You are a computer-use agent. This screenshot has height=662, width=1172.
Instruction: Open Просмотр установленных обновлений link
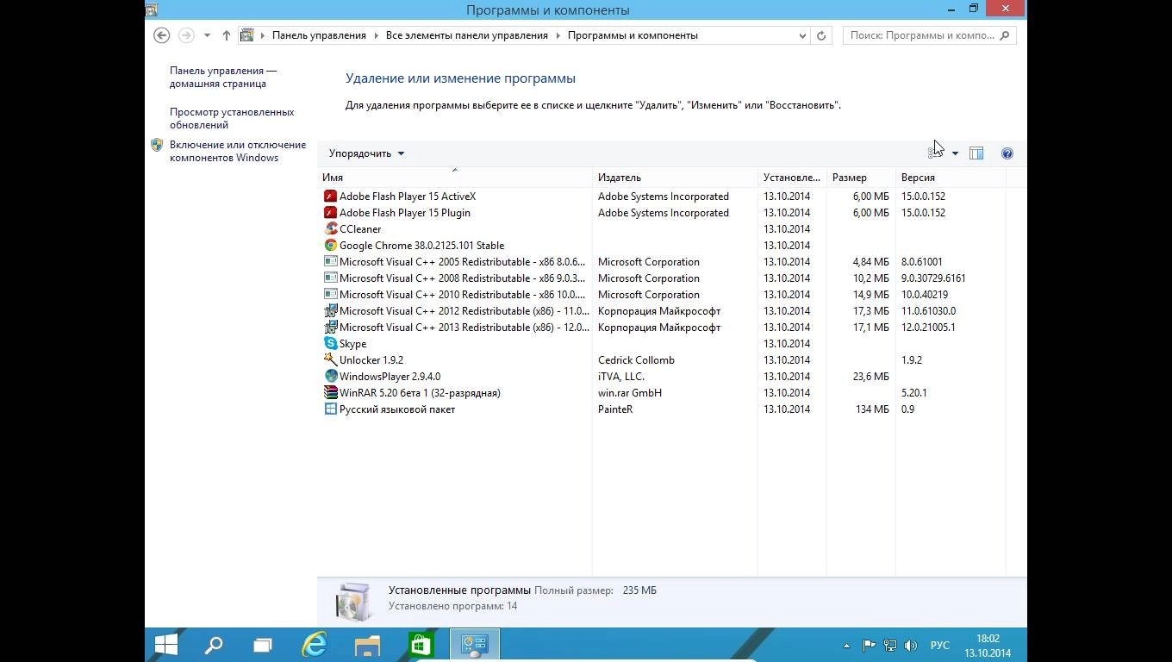tap(232, 118)
